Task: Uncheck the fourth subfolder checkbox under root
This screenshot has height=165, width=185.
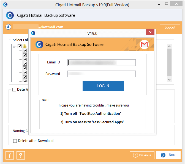Action: tap(25, 64)
